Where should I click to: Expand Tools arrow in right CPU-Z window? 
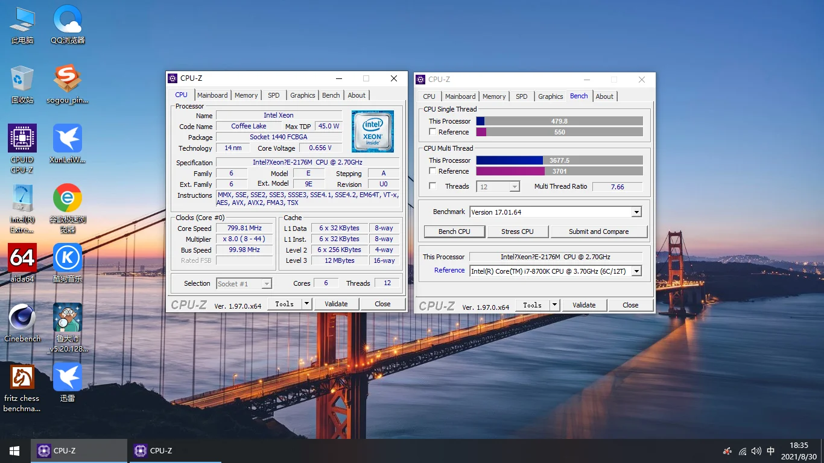(554, 305)
